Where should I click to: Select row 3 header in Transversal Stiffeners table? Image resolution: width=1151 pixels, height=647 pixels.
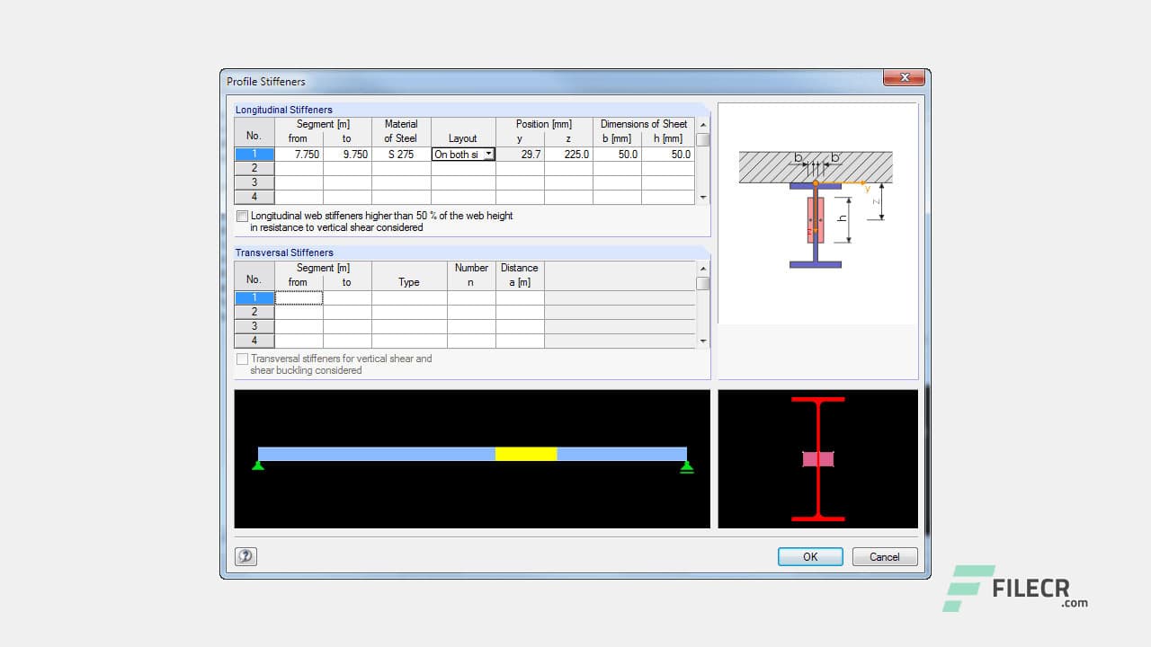[x=254, y=326]
